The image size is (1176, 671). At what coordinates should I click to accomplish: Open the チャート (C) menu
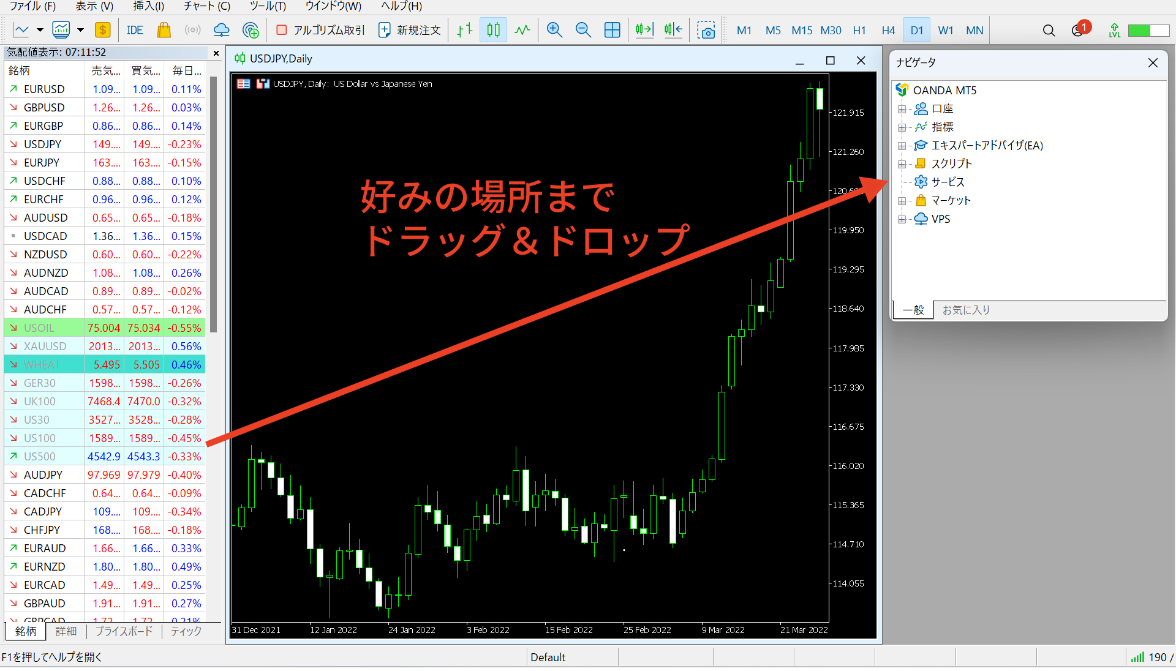[x=207, y=6]
